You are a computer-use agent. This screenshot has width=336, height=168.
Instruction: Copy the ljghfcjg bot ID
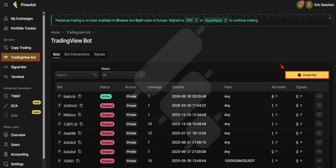tap(81, 124)
